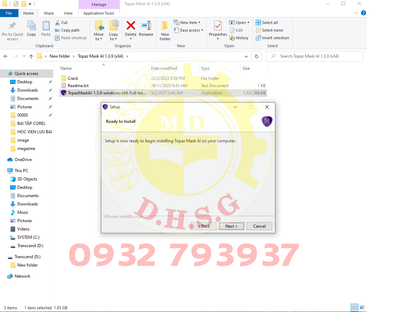
Task: Click the Paste ribbon button
Action: [46, 28]
